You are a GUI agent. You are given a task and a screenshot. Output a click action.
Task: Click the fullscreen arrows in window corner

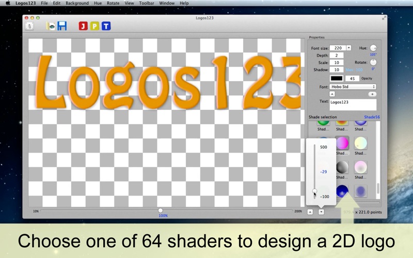[x=384, y=18]
